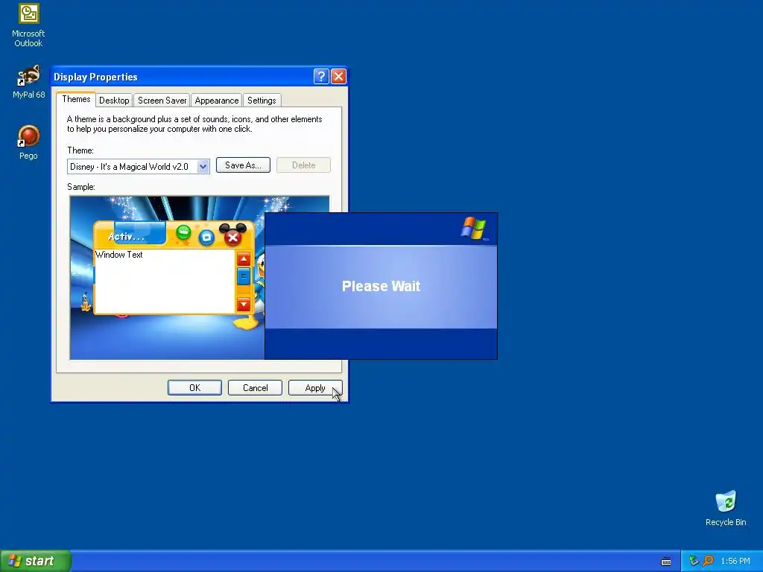The height and width of the screenshot is (572, 763).
Task: Click the orange magnifier tray icon
Action: tap(708, 561)
